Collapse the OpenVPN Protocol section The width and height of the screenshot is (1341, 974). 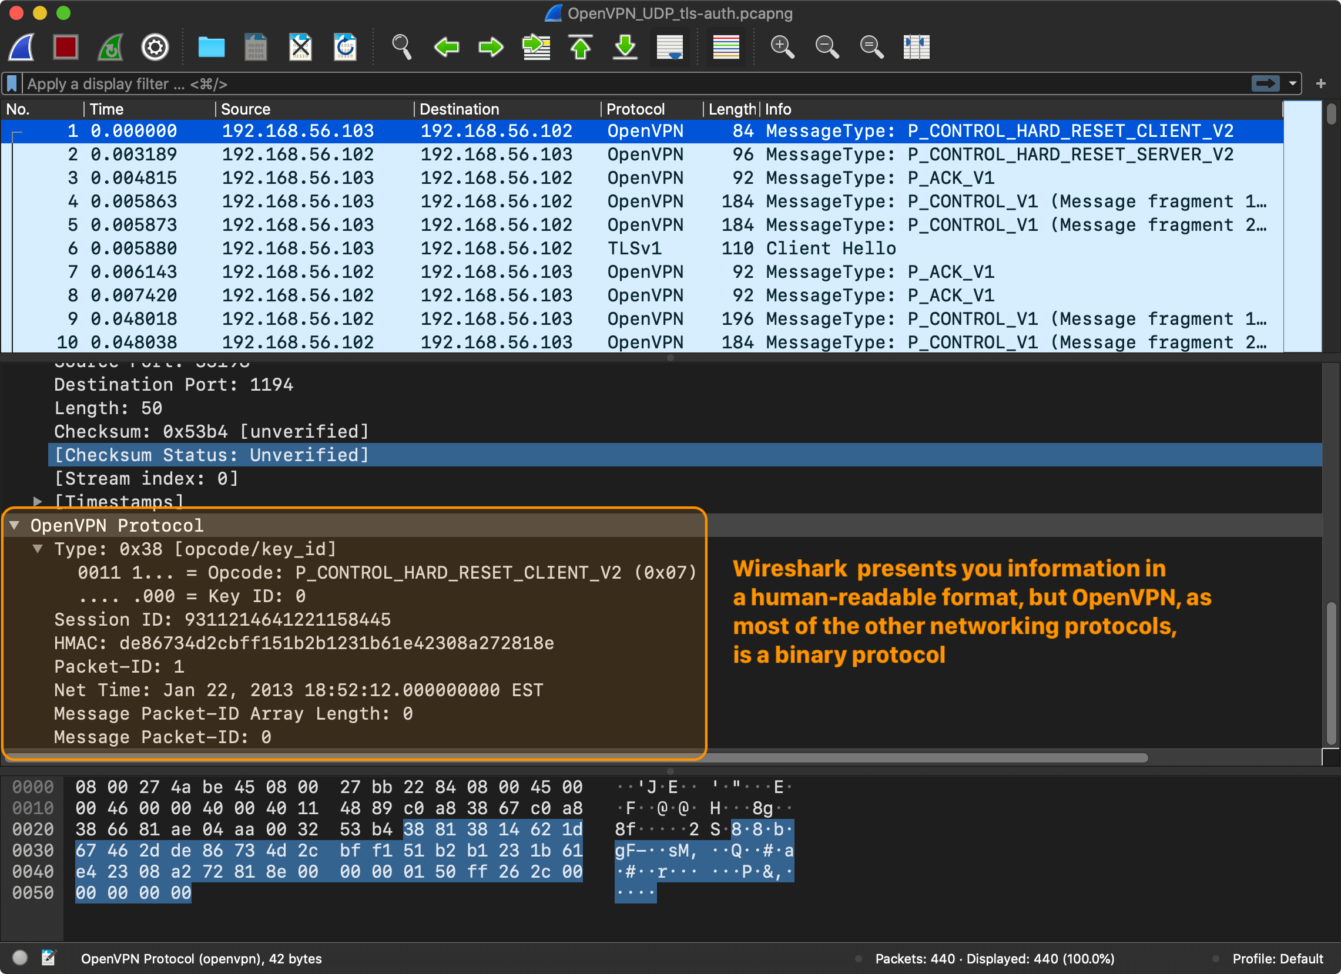[15, 525]
